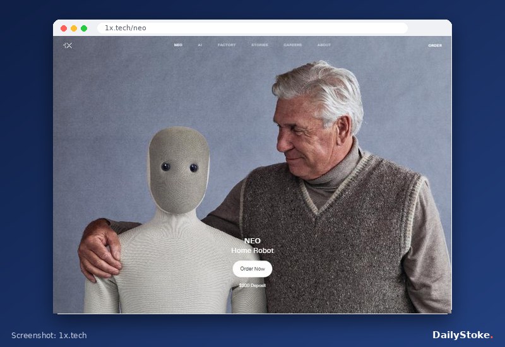
Task: Click the Order Now button
Action: [x=252, y=269]
